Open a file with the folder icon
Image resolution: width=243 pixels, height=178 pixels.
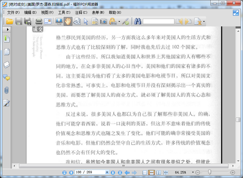pyautogui.click(x=10, y=21)
